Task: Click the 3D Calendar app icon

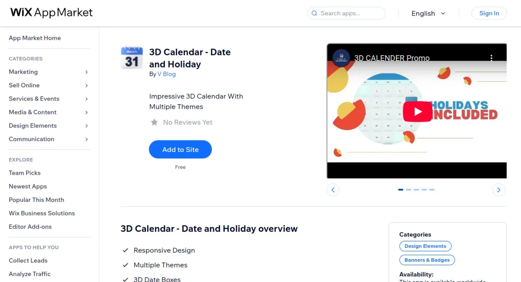Action: [132, 58]
